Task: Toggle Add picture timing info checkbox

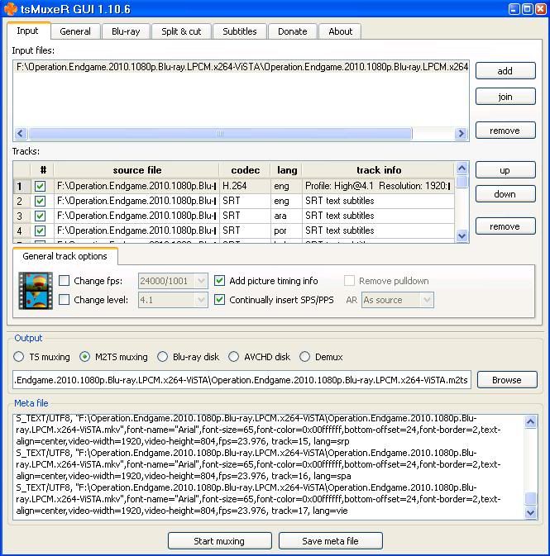Action: click(x=219, y=281)
